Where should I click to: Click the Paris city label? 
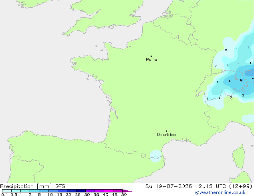coord(151,60)
